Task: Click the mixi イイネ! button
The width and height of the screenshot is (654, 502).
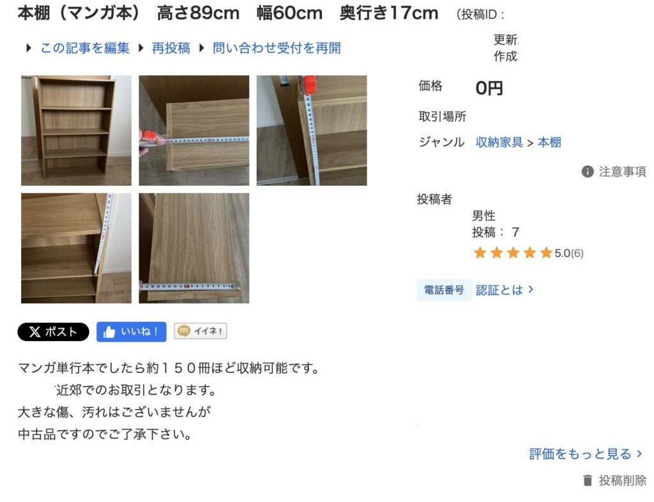Action: (201, 331)
